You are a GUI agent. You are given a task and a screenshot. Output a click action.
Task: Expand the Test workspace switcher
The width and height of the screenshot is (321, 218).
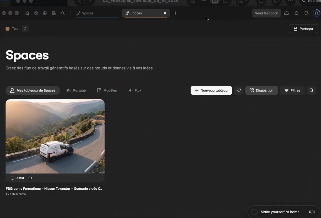pyautogui.click(x=25, y=29)
